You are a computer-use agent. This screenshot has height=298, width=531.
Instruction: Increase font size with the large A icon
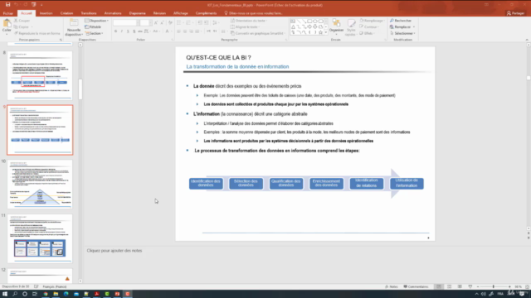(156, 23)
